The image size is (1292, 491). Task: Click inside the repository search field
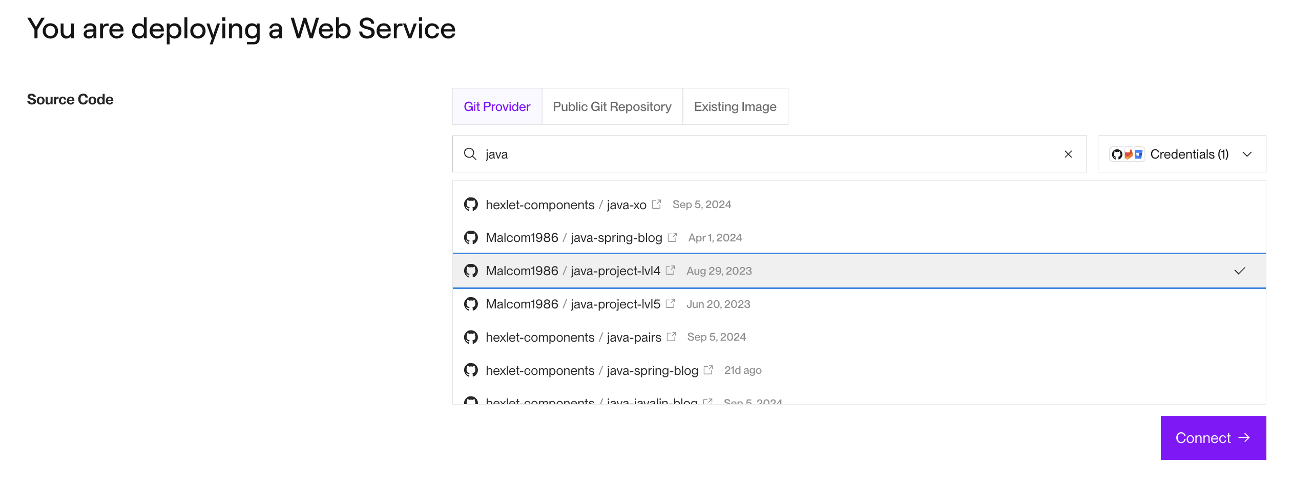pos(717,154)
